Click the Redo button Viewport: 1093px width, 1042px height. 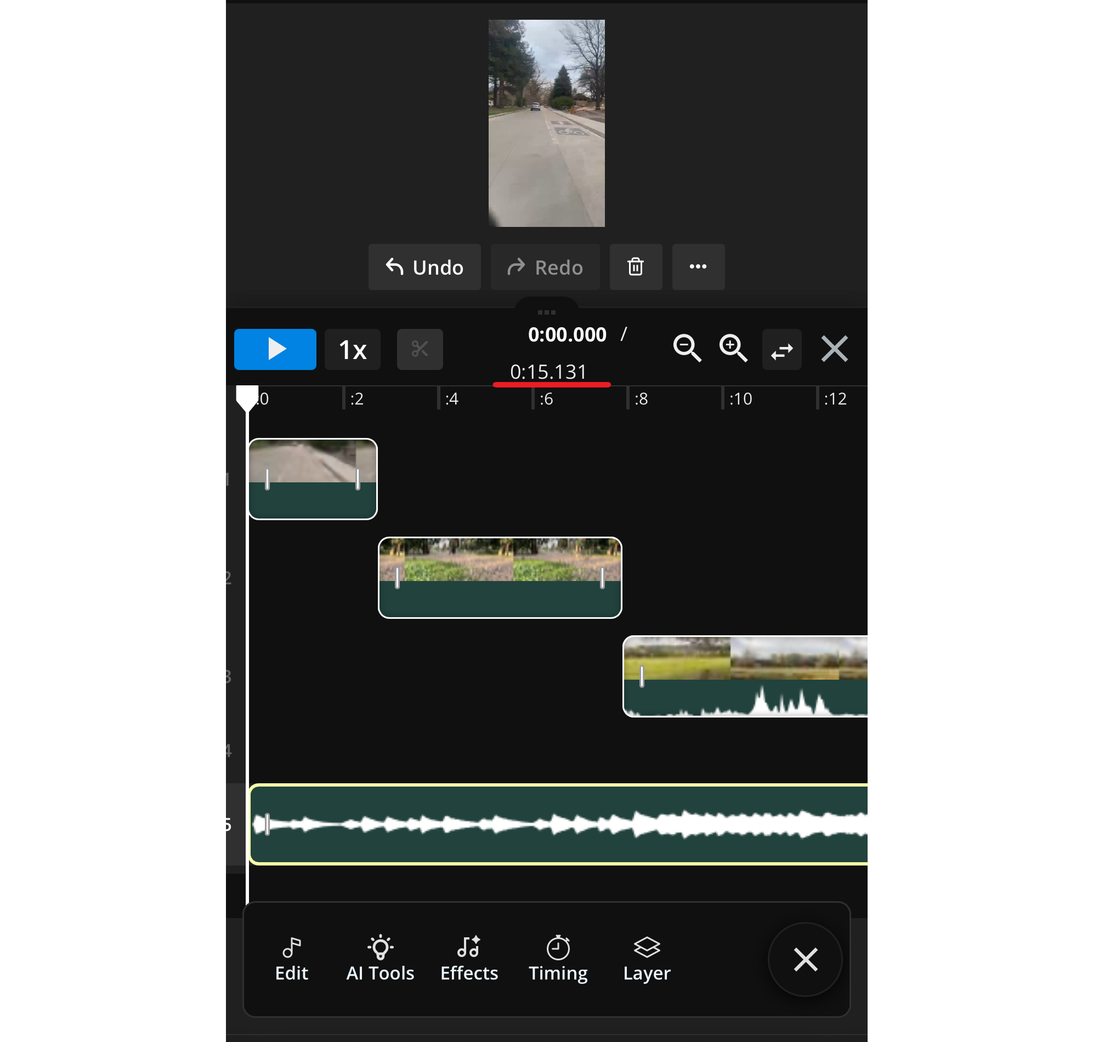[x=545, y=267]
